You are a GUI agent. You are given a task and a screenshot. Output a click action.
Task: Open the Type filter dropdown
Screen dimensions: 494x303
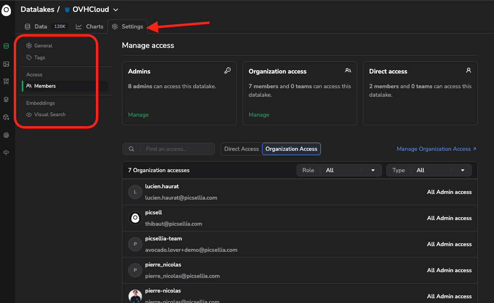[429, 170]
